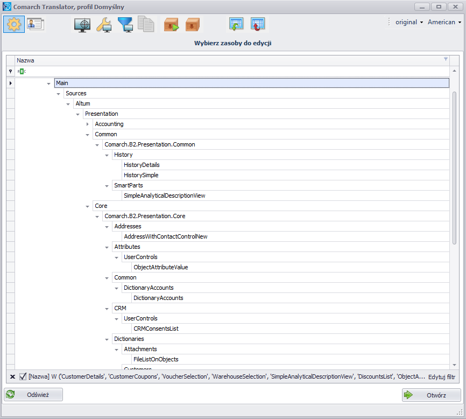466x419 pixels.
Task: Open the American language dropdown
Action: coord(444,22)
